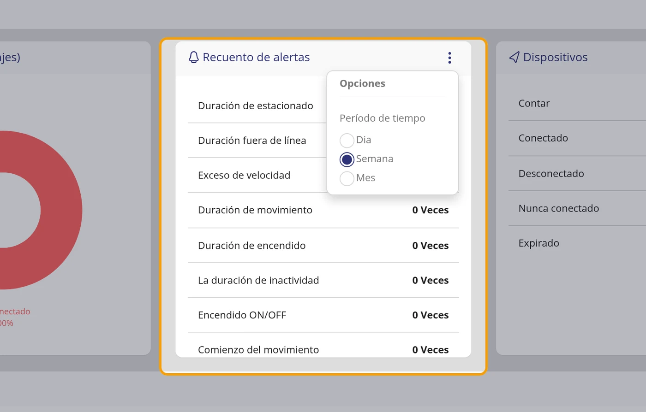Click the Nunca conectado row in Dispositivos
Viewport: 646px width, 412px height.
577,208
